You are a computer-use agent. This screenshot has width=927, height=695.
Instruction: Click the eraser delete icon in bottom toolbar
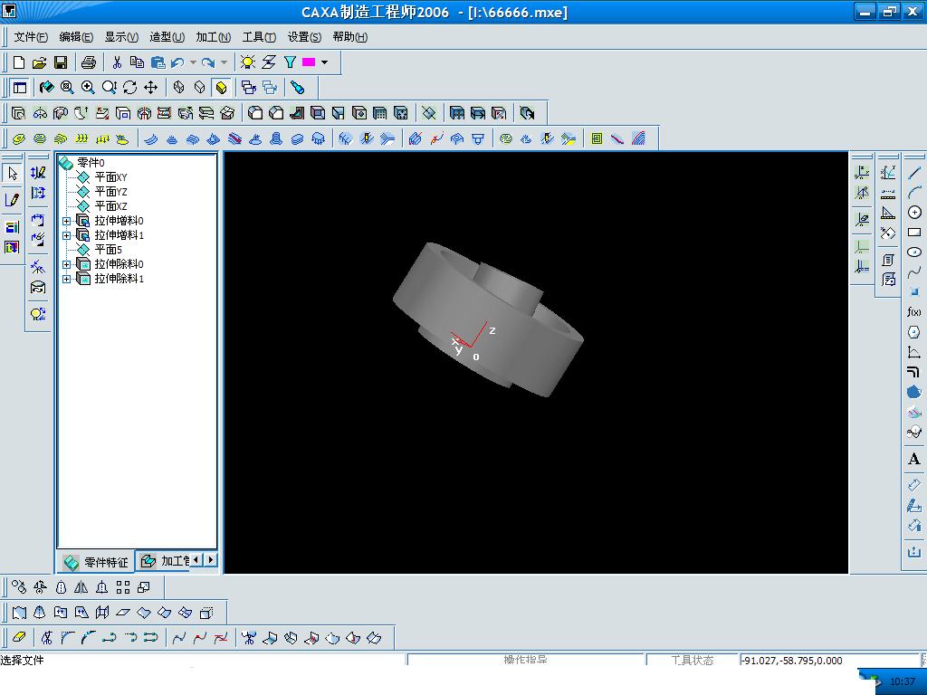click(19, 638)
